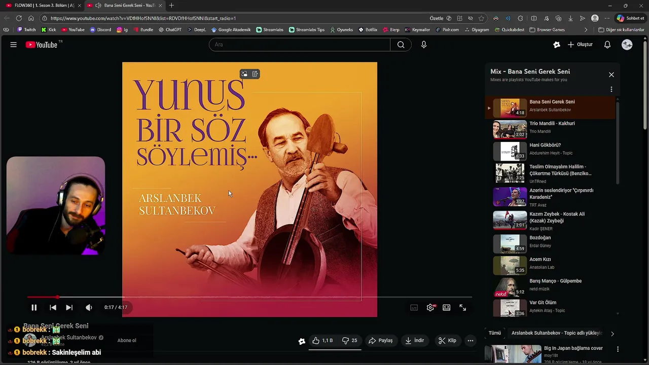Open a new browser tab
The image size is (649, 365).
171,6
